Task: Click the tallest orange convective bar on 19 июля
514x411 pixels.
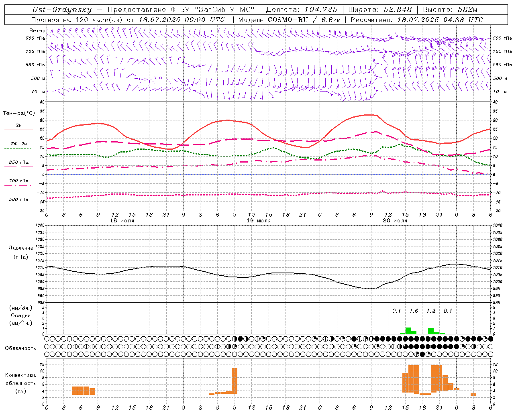Action: (x=235, y=381)
